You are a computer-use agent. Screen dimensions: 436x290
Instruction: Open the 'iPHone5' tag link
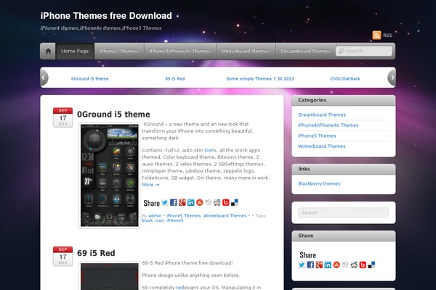tap(175, 220)
